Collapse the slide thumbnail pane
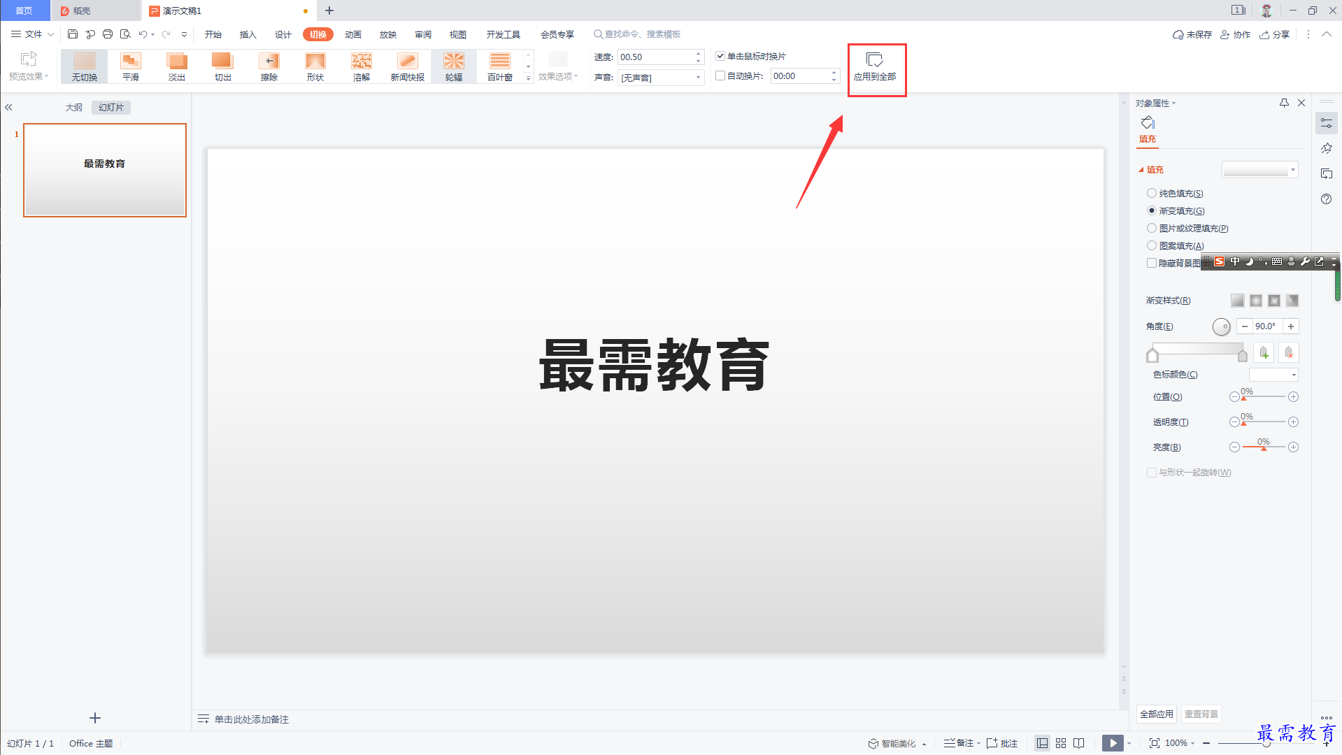 9,108
